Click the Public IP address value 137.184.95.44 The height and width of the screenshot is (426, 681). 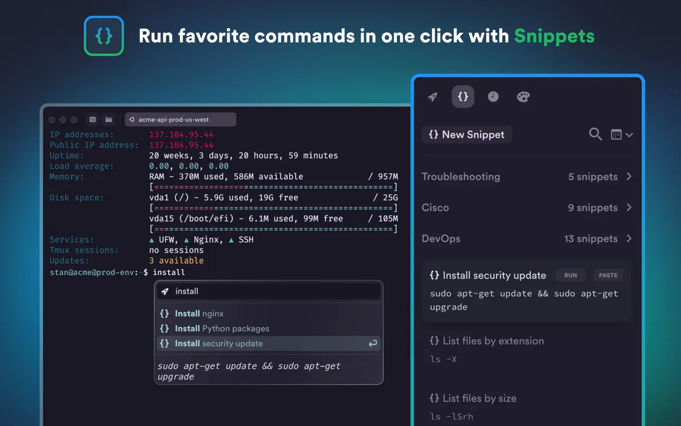182,145
